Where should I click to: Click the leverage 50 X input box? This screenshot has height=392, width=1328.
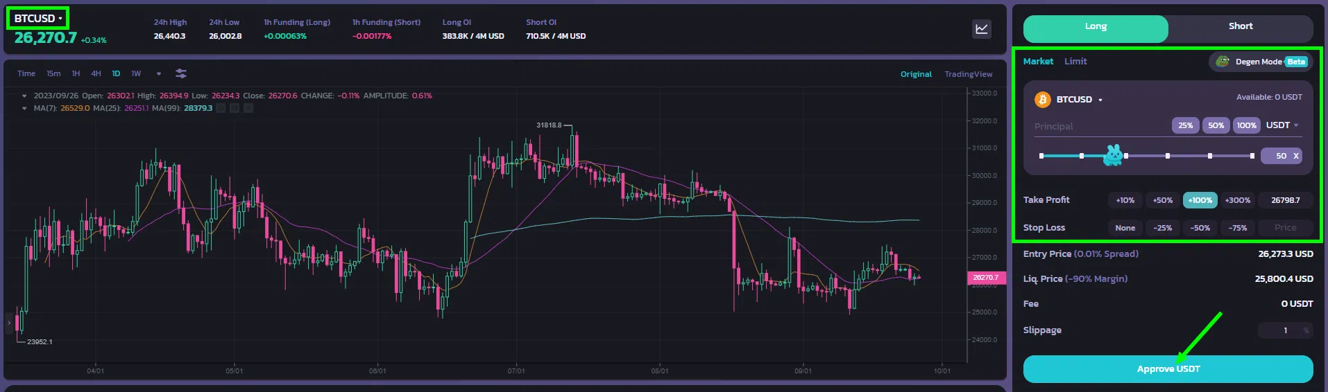pyautogui.click(x=1282, y=156)
